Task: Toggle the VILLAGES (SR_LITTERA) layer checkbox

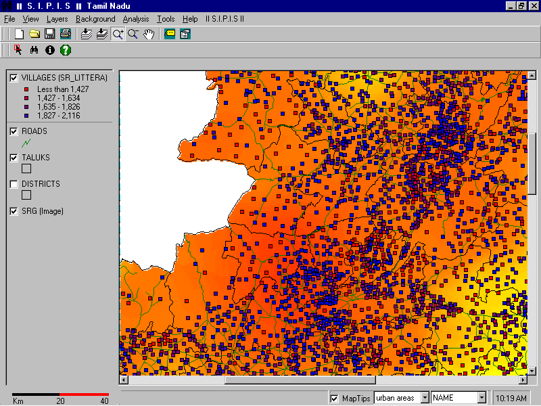Action: (x=14, y=78)
